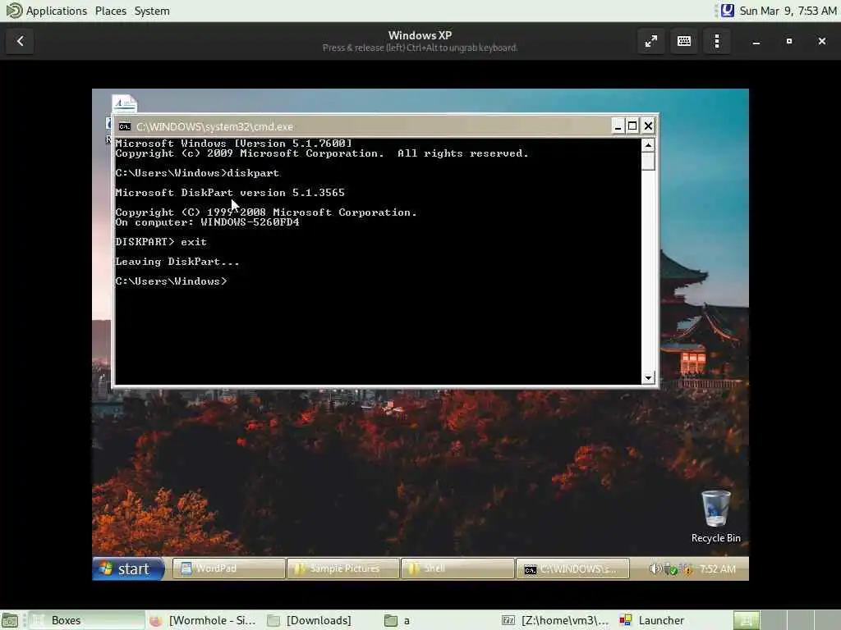
Task: Toggle fullscreen for the Windows XP box
Action: click(x=651, y=41)
